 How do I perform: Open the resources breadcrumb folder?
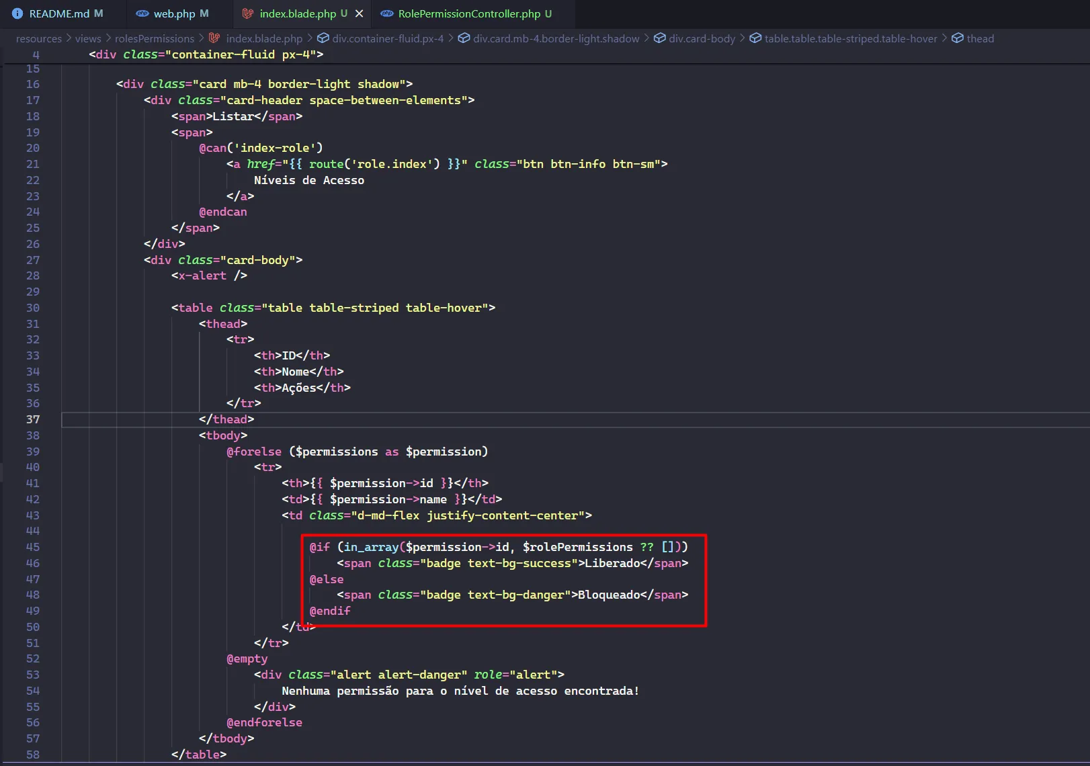tap(38, 38)
